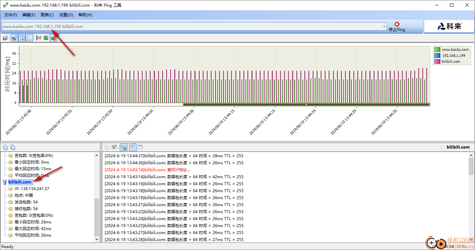Image resolution: width=475 pixels, height=250 pixels.
Task: Click the log pane vertical scrollbar thumb
Action: tap(471, 167)
